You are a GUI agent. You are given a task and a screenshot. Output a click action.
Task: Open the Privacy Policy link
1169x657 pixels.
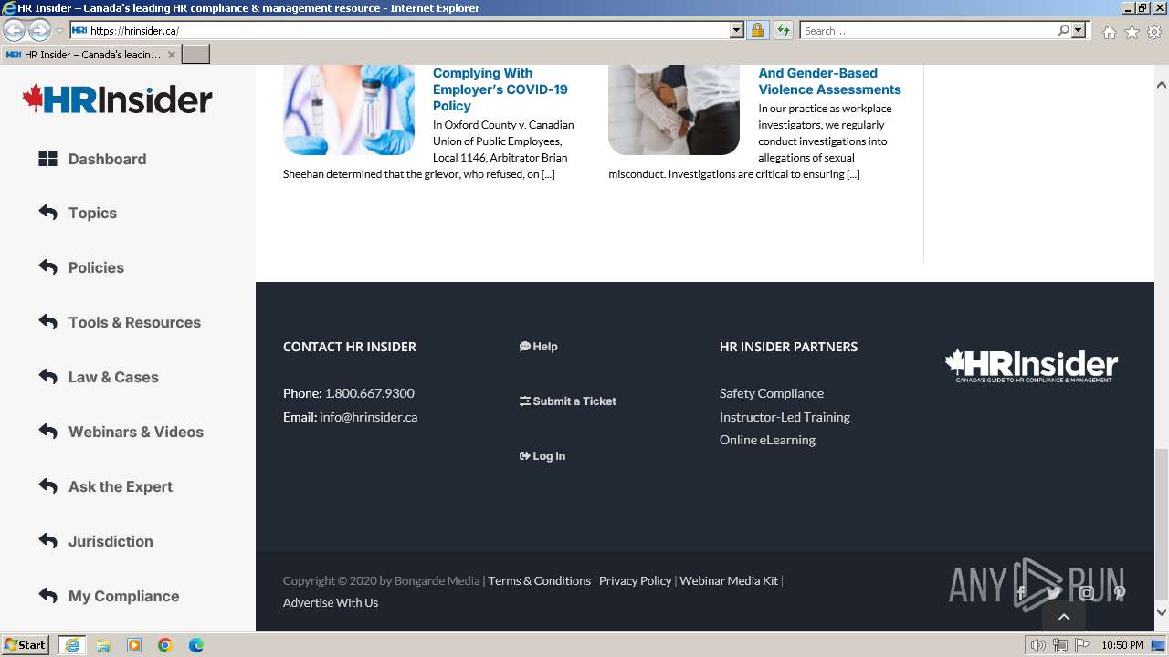click(x=636, y=580)
